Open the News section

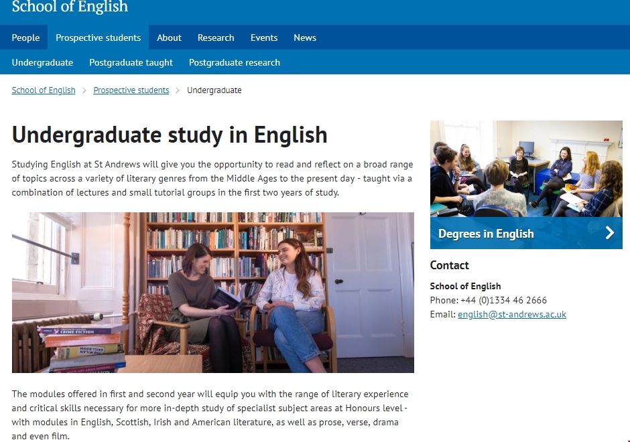(x=305, y=38)
